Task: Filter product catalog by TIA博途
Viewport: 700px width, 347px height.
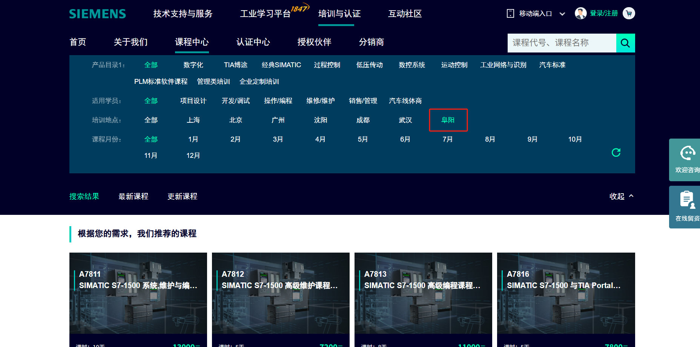Action: pyautogui.click(x=236, y=65)
